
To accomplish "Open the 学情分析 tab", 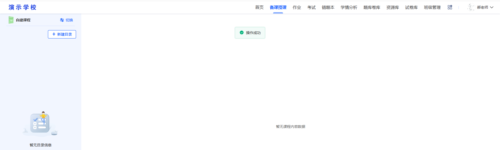I will tap(349, 7).
